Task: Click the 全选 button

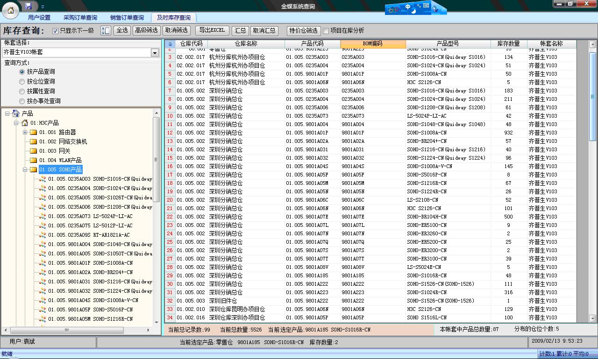Action: (122, 30)
